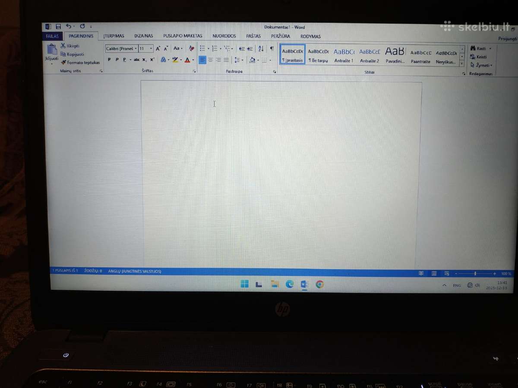Align text left
The image size is (518, 388).
(202, 60)
